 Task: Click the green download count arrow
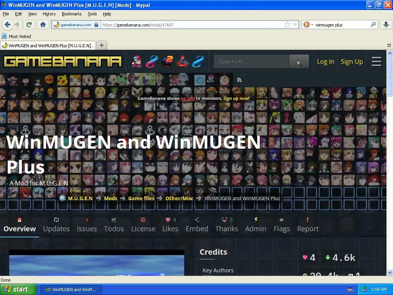pos(340,258)
